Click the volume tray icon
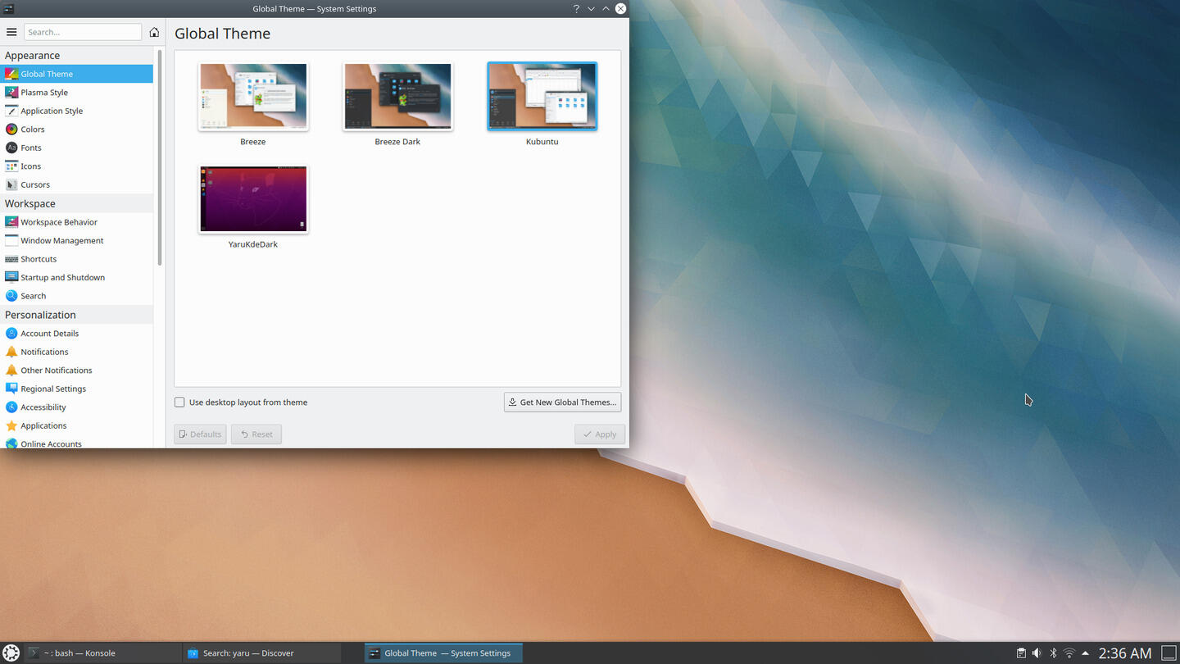Screen dimensions: 1180x664 click(1037, 653)
